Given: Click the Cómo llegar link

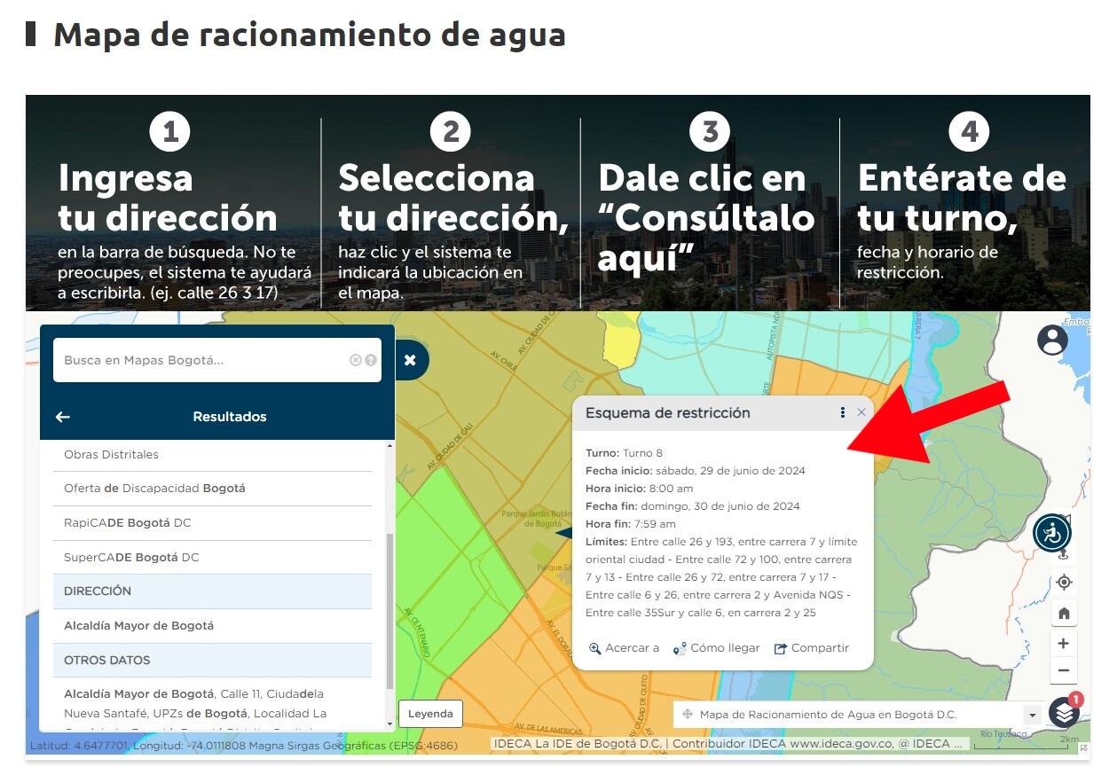Looking at the screenshot, I should click(x=716, y=648).
